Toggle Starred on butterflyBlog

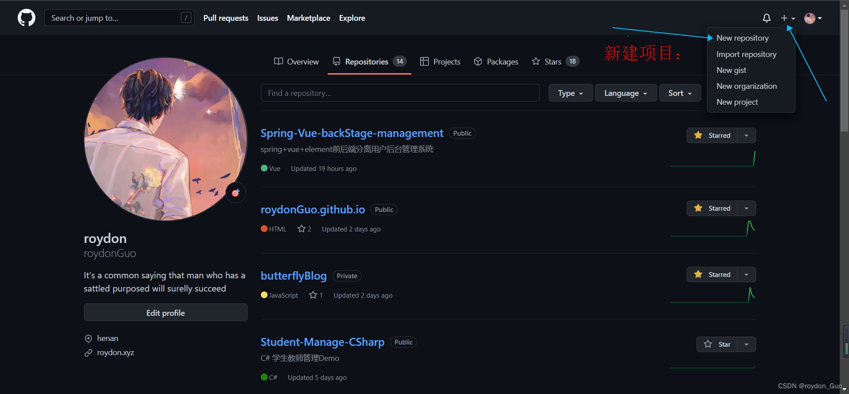(712, 275)
